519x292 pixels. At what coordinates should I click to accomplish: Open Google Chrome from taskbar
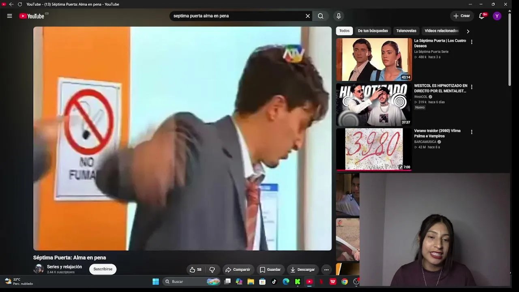(345, 281)
